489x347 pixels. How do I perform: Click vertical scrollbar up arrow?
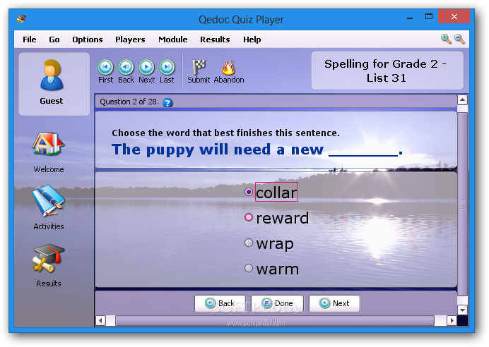tap(462, 100)
